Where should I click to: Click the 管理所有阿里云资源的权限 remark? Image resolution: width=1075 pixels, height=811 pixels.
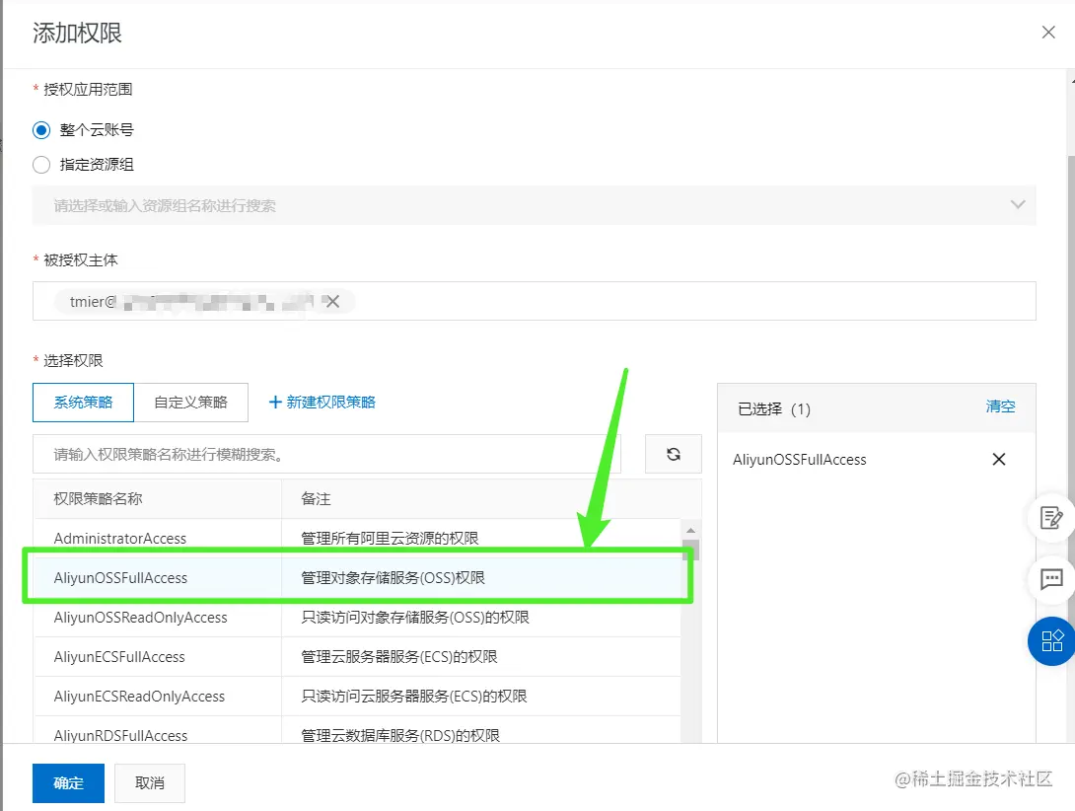pos(390,538)
